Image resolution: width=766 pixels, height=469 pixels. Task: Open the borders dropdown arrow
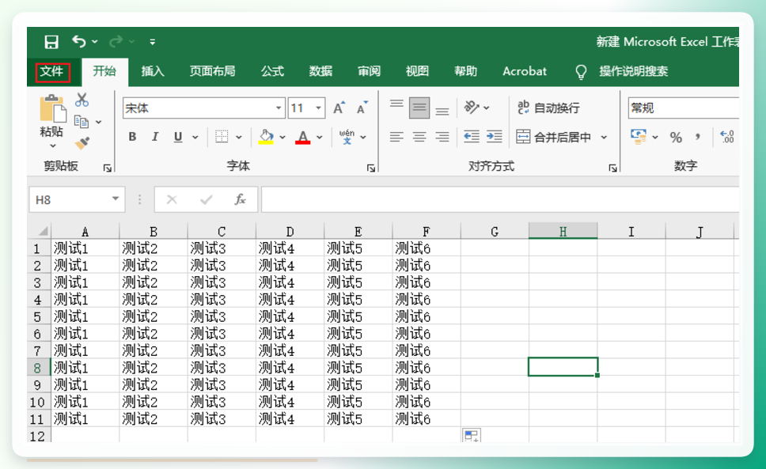239,138
